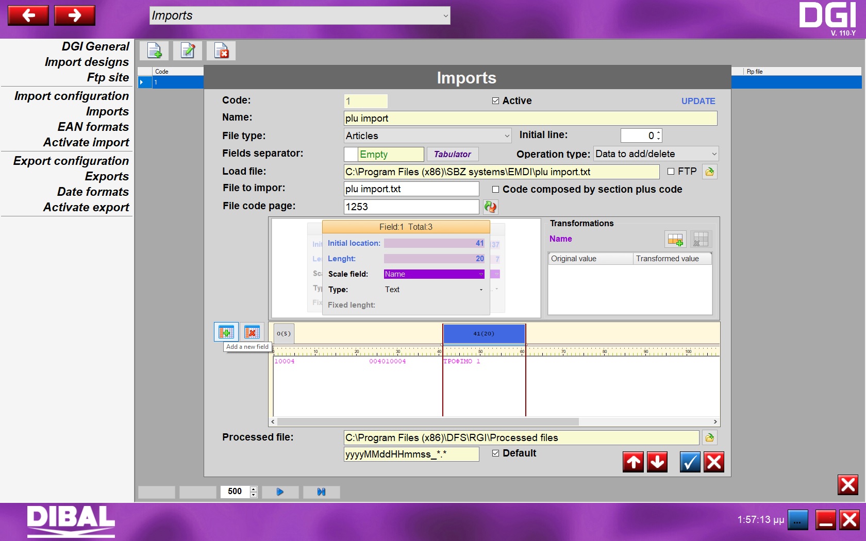Click the File code page input field
Image resolution: width=866 pixels, height=541 pixels.
coord(411,207)
